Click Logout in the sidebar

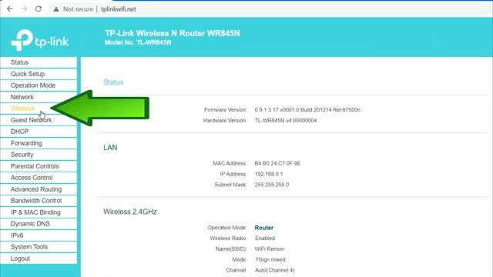pyautogui.click(x=39, y=259)
